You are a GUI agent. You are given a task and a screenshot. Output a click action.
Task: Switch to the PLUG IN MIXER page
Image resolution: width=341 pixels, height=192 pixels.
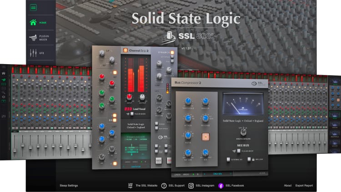[x=44, y=38]
